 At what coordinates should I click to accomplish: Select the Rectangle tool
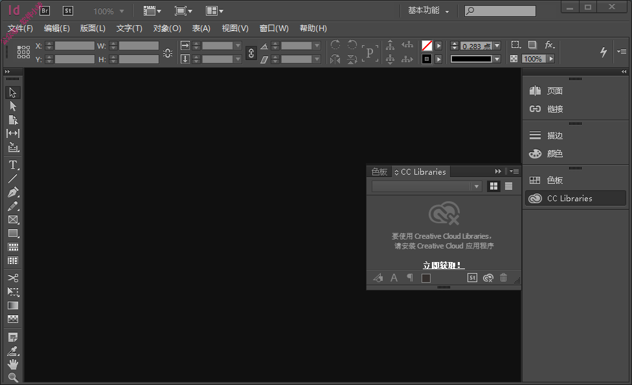(x=13, y=233)
